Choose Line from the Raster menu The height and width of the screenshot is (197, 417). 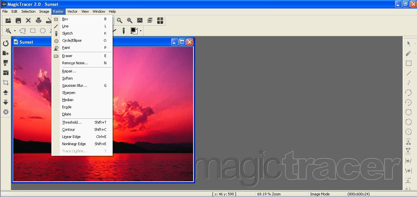click(82, 26)
